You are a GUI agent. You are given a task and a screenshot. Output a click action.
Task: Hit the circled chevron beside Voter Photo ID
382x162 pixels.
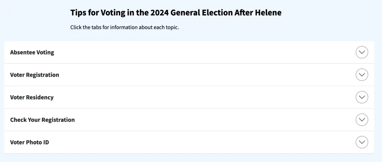point(361,142)
